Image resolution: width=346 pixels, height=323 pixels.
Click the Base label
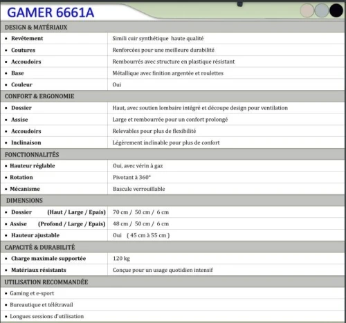pyautogui.click(x=17, y=73)
